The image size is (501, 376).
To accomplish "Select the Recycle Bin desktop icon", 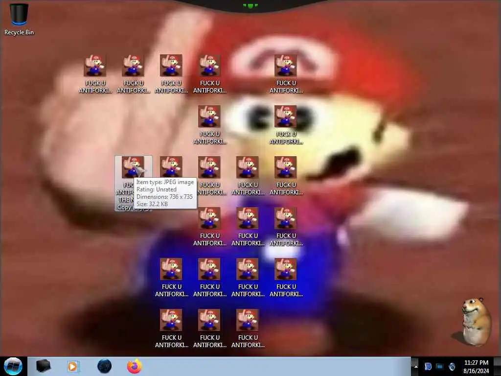I will (19, 18).
